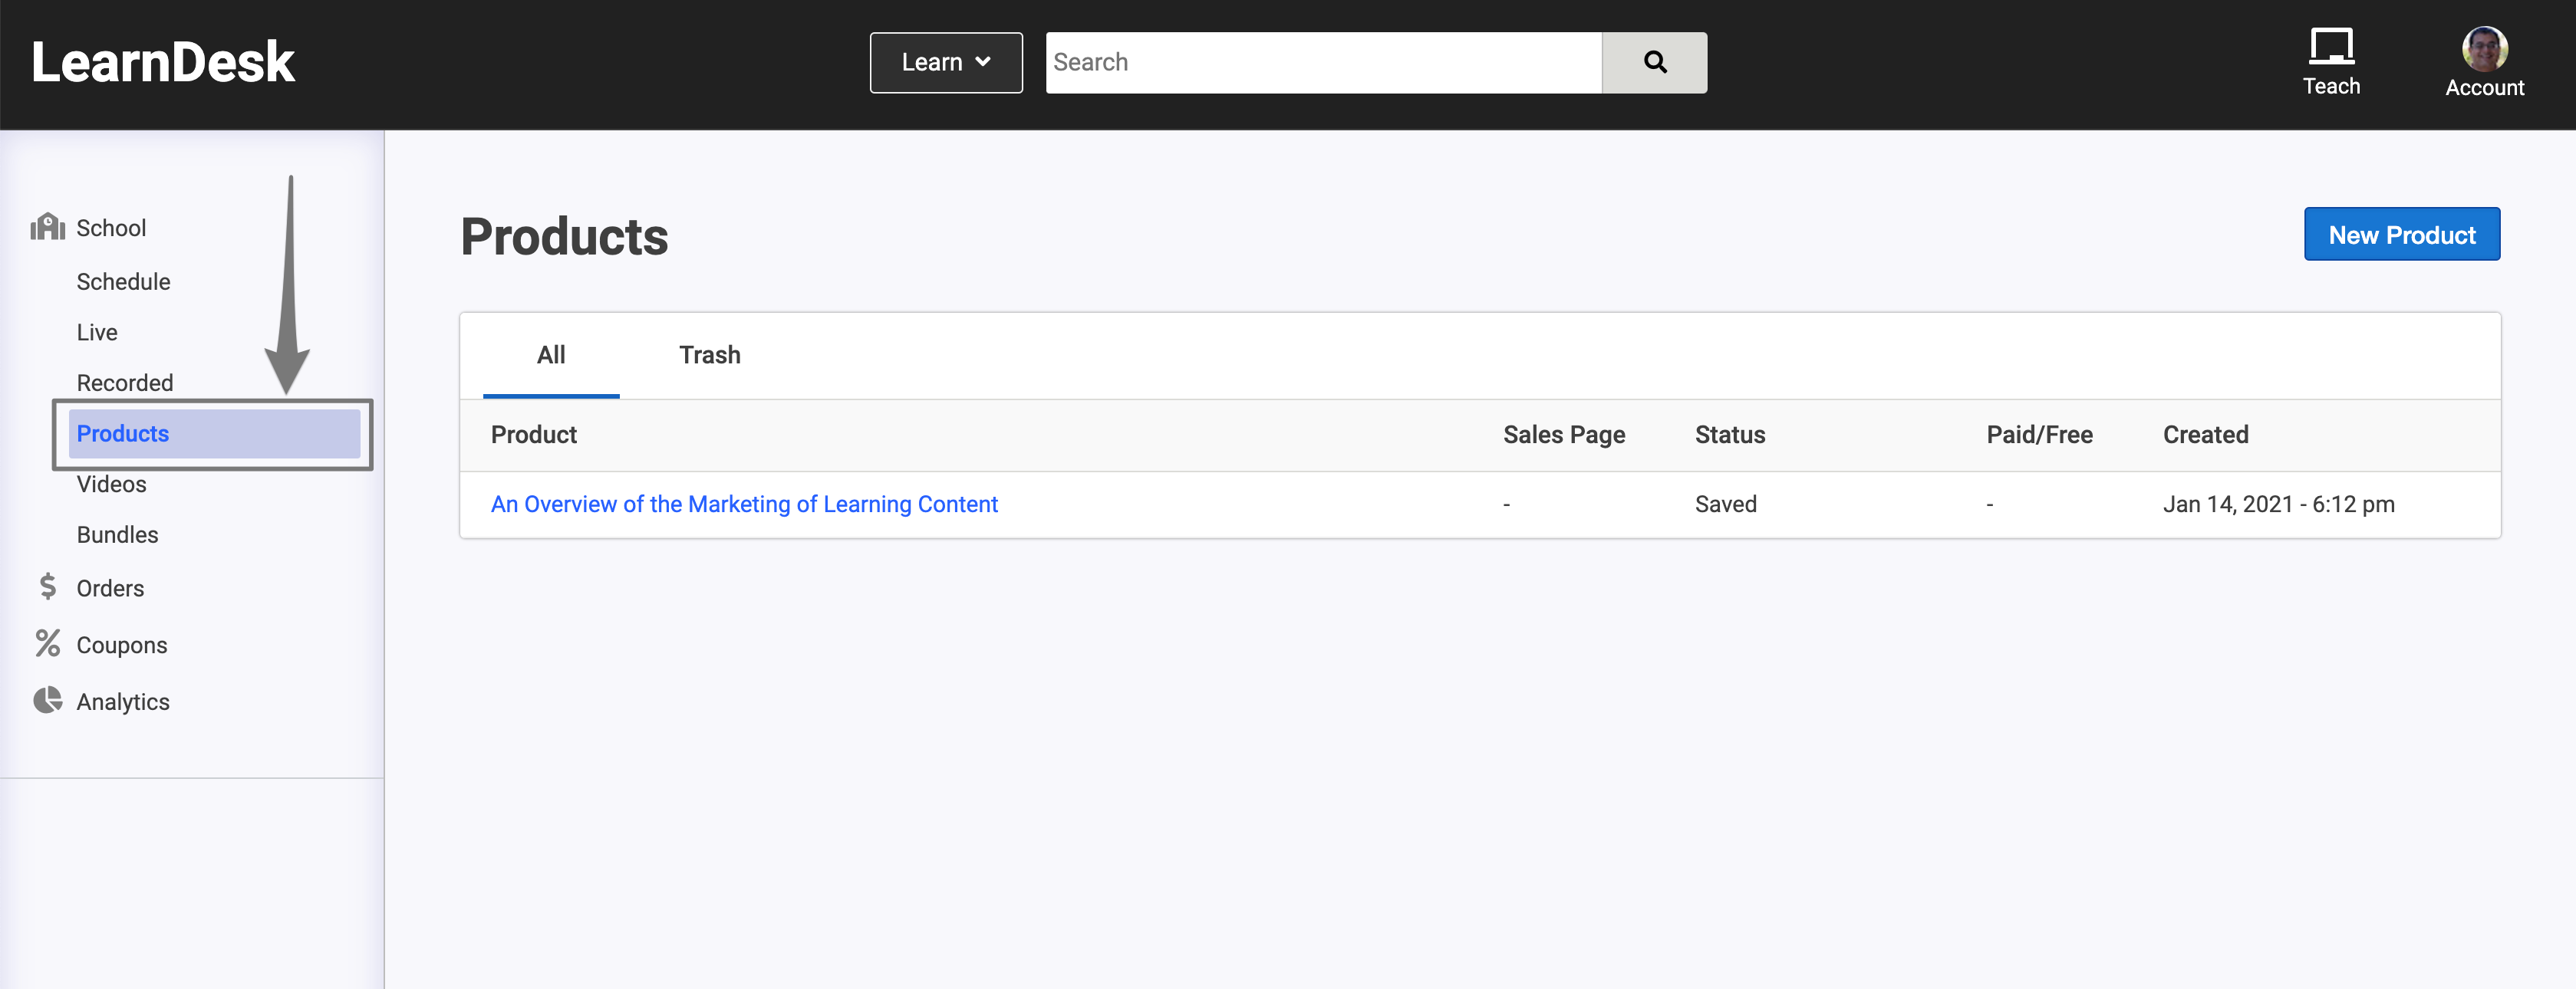
Task: Click the magnifying glass search button
Action: point(1654,62)
